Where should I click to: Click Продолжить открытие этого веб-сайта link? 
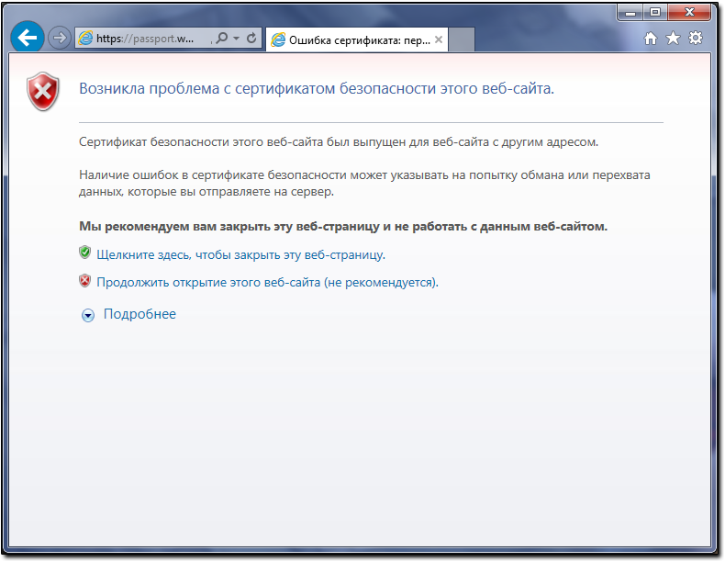tap(267, 282)
